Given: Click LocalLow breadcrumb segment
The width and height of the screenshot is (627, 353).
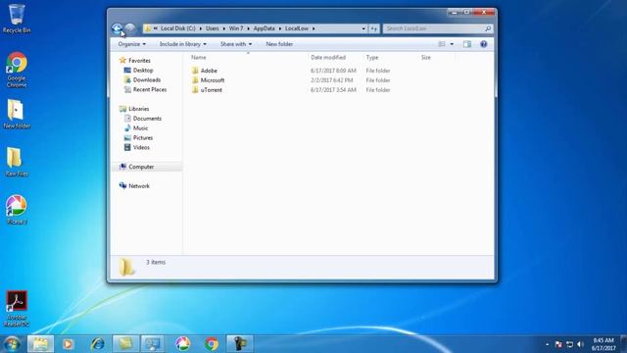Looking at the screenshot, I should click(x=297, y=28).
